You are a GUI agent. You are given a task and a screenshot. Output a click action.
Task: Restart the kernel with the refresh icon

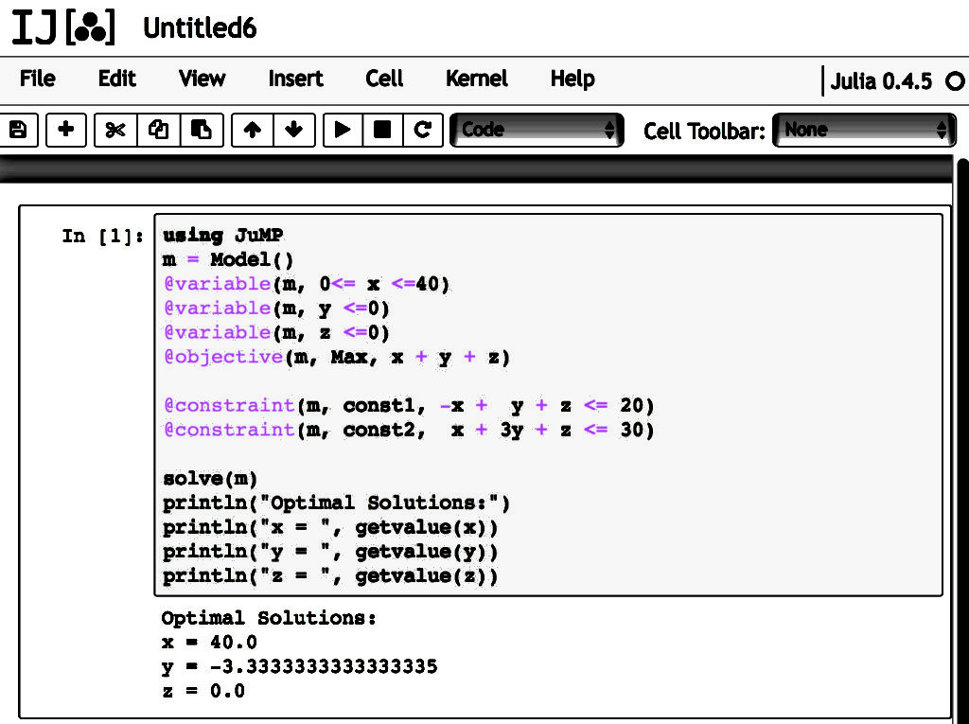(422, 131)
